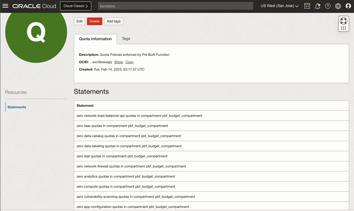The height and width of the screenshot is (211, 354).
Task: Open the Cloud Classic switcher
Action: tap(75, 6)
